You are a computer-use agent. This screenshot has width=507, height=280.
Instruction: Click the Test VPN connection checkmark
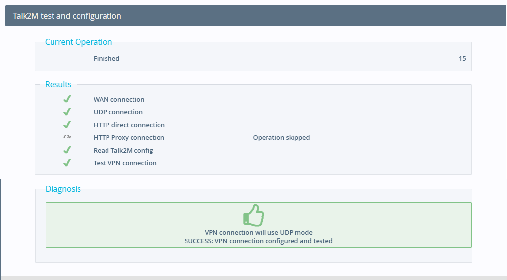tap(67, 163)
